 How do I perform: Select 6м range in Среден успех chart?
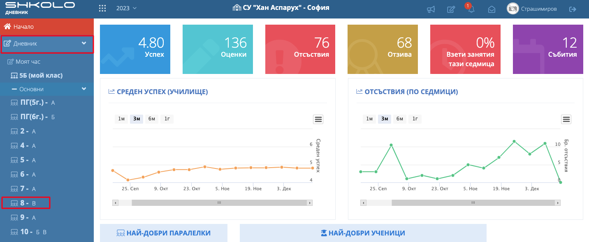click(152, 119)
